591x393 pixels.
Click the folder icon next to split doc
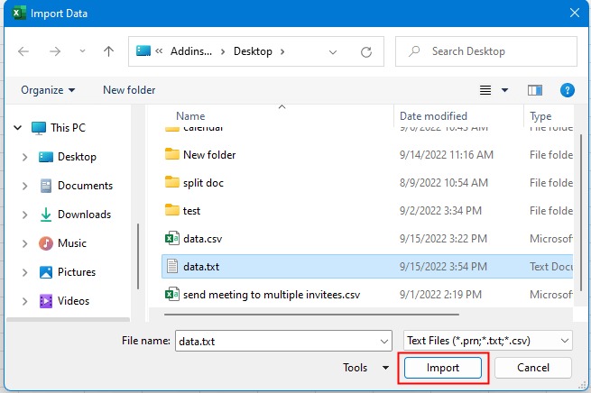coord(171,183)
